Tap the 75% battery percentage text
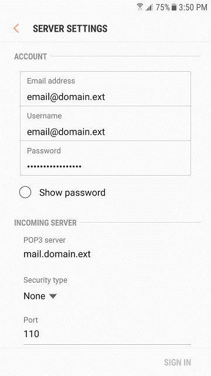This screenshot has height=376, width=211. pyautogui.click(x=162, y=8)
